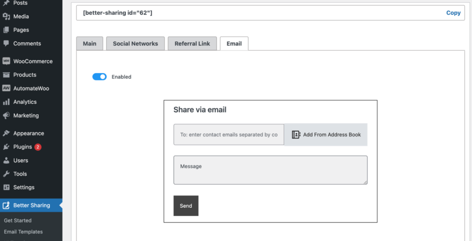Screen dimensions: 472x241
Task: Open AutomateWoo via the AW icon
Action: [6, 88]
